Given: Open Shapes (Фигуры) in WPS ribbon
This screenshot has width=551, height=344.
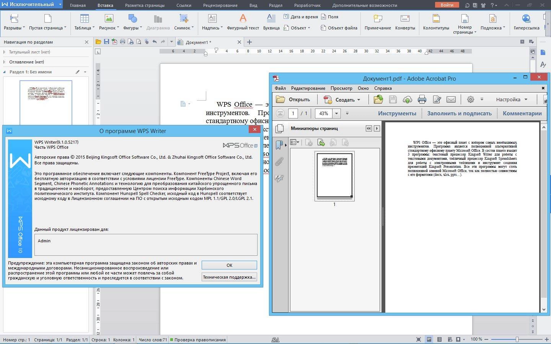Looking at the screenshot, I should (132, 22).
